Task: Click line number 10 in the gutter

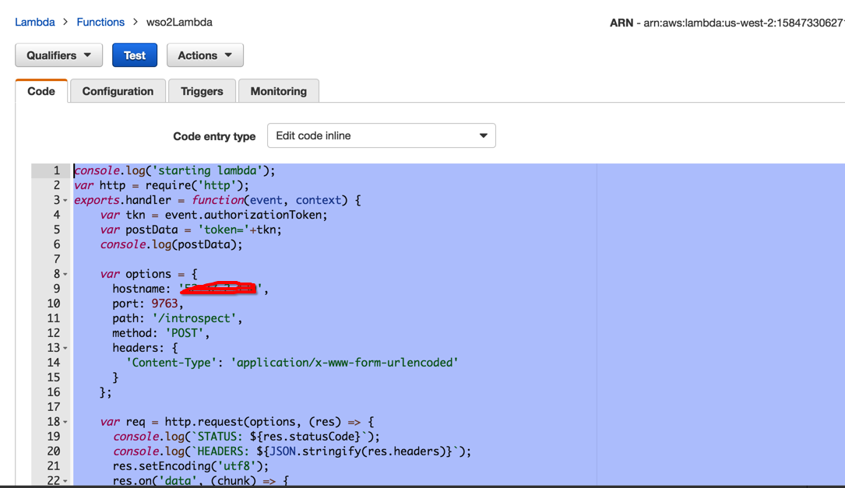Action: 54,304
